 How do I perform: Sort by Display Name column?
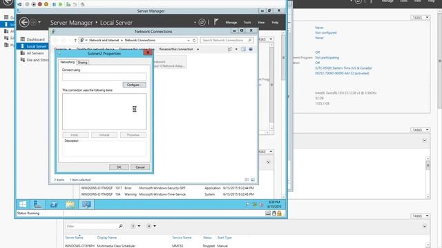[107, 238]
